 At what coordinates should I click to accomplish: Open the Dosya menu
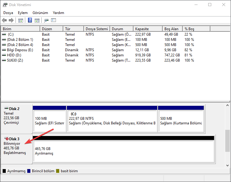8,13
